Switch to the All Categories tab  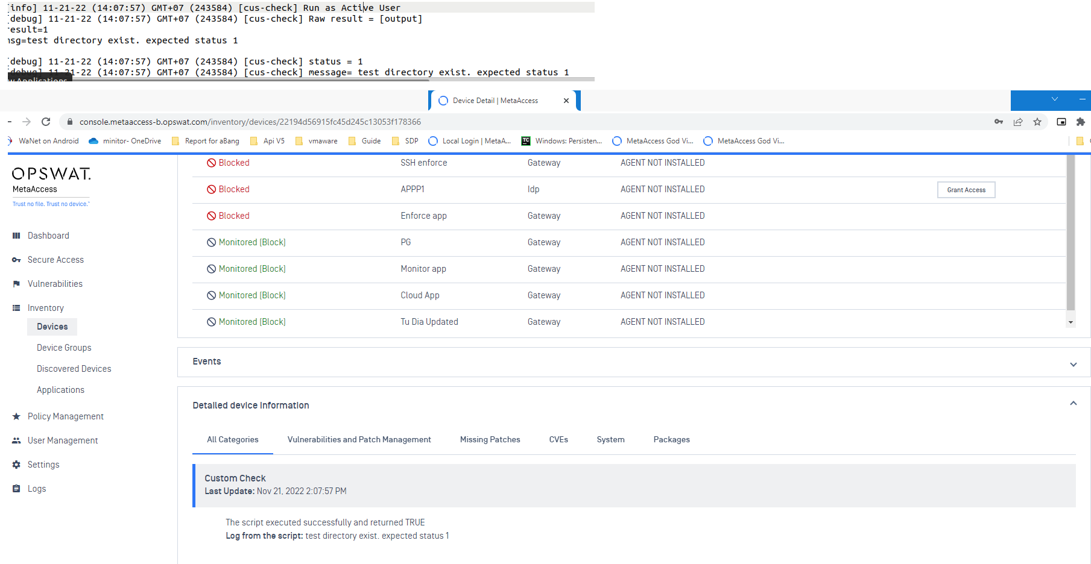(x=233, y=440)
